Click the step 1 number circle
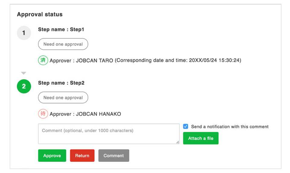 pyautogui.click(x=24, y=33)
